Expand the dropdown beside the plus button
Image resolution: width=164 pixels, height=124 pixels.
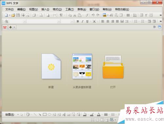(14, 27)
